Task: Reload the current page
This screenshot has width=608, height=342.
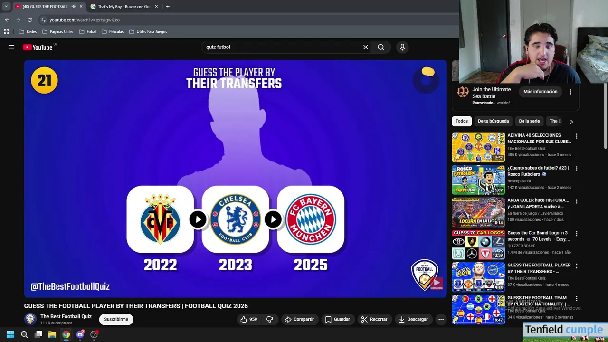Action: (29, 20)
